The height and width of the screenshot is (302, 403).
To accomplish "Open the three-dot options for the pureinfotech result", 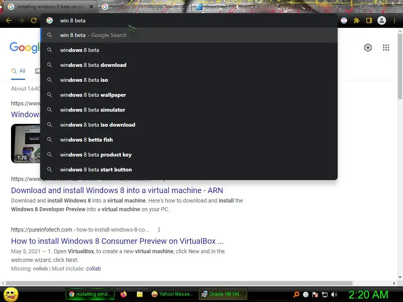I will tap(159, 230).
